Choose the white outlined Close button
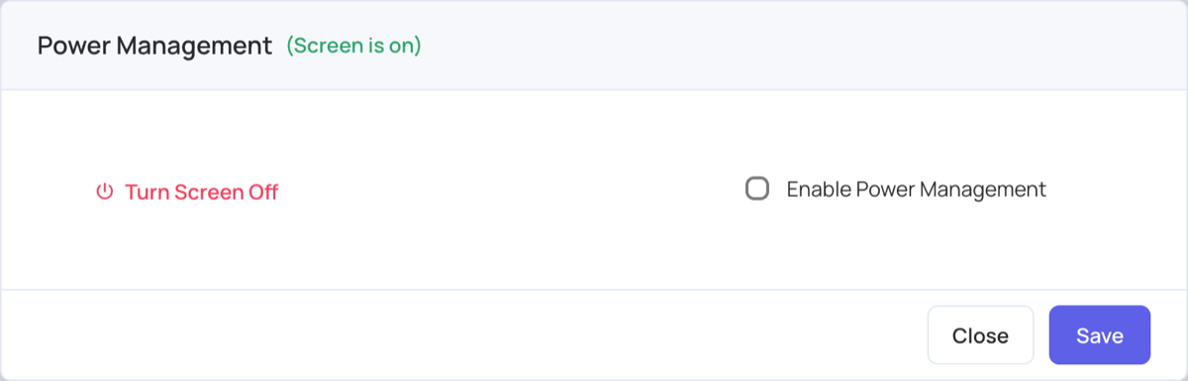This screenshot has width=1188, height=381. click(980, 334)
